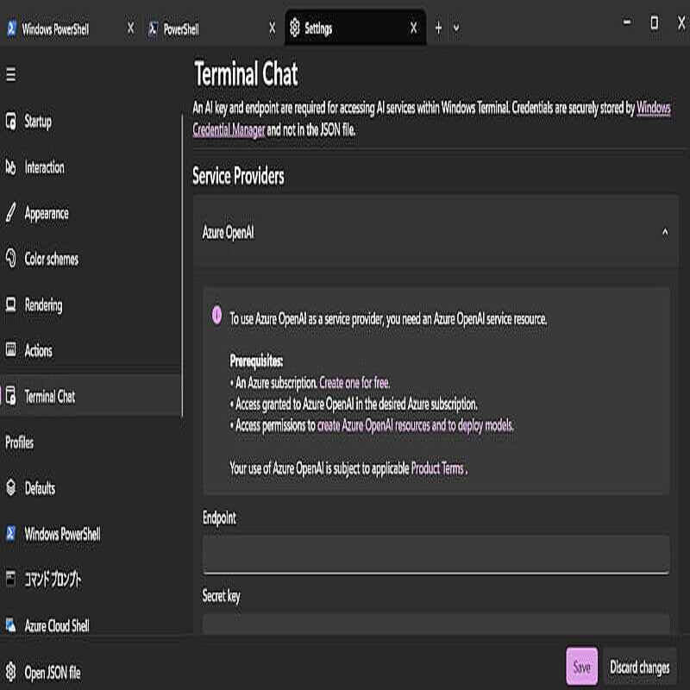The height and width of the screenshot is (690, 690).
Task: Select the Defaults profile layers icon
Action: (11, 488)
